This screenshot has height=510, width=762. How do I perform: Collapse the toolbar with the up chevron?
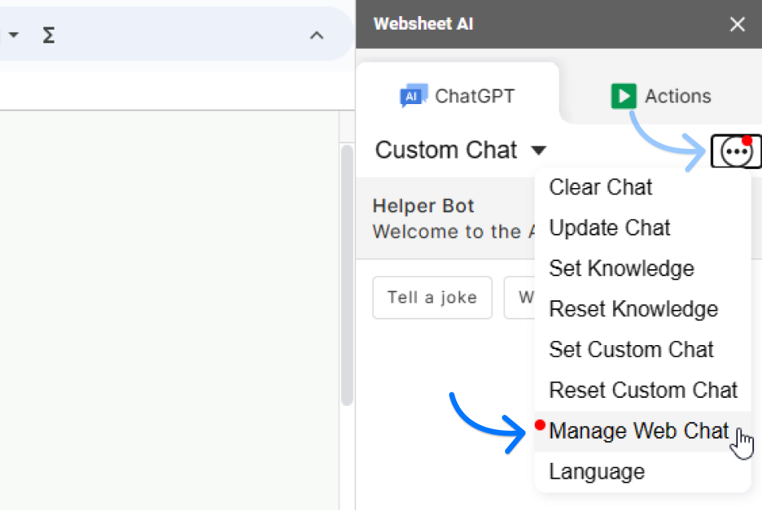(317, 35)
